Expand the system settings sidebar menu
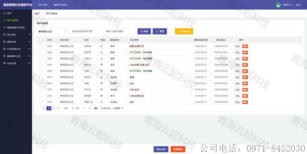The width and height of the screenshot is (307, 154). (x=17, y=64)
